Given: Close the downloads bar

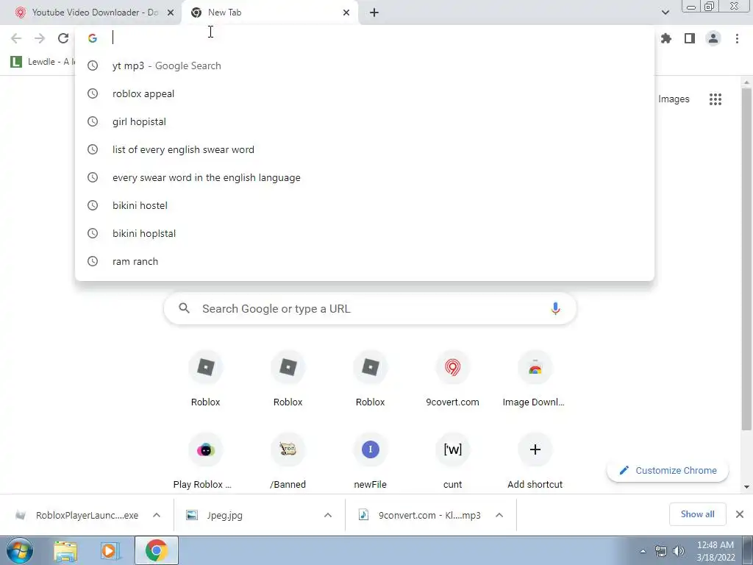Looking at the screenshot, I should tap(740, 514).
